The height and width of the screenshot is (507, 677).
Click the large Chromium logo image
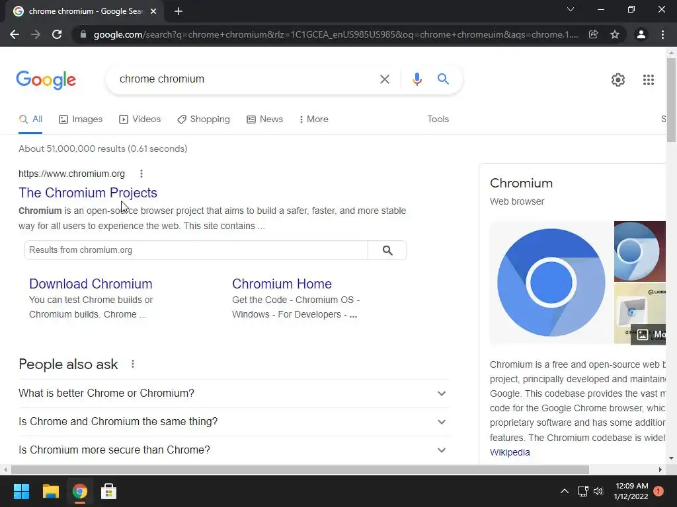pyautogui.click(x=551, y=283)
